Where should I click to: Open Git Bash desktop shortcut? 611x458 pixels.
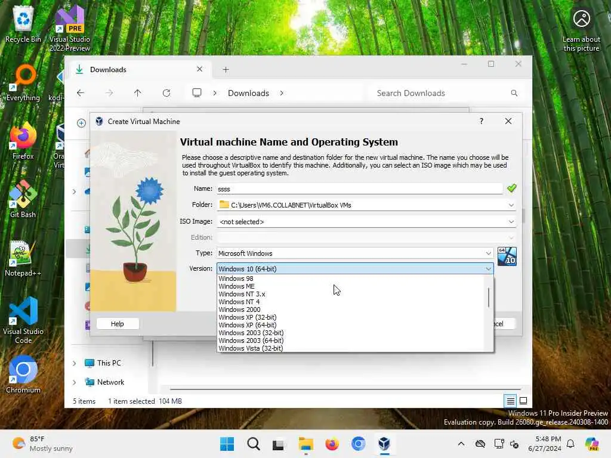(x=23, y=199)
